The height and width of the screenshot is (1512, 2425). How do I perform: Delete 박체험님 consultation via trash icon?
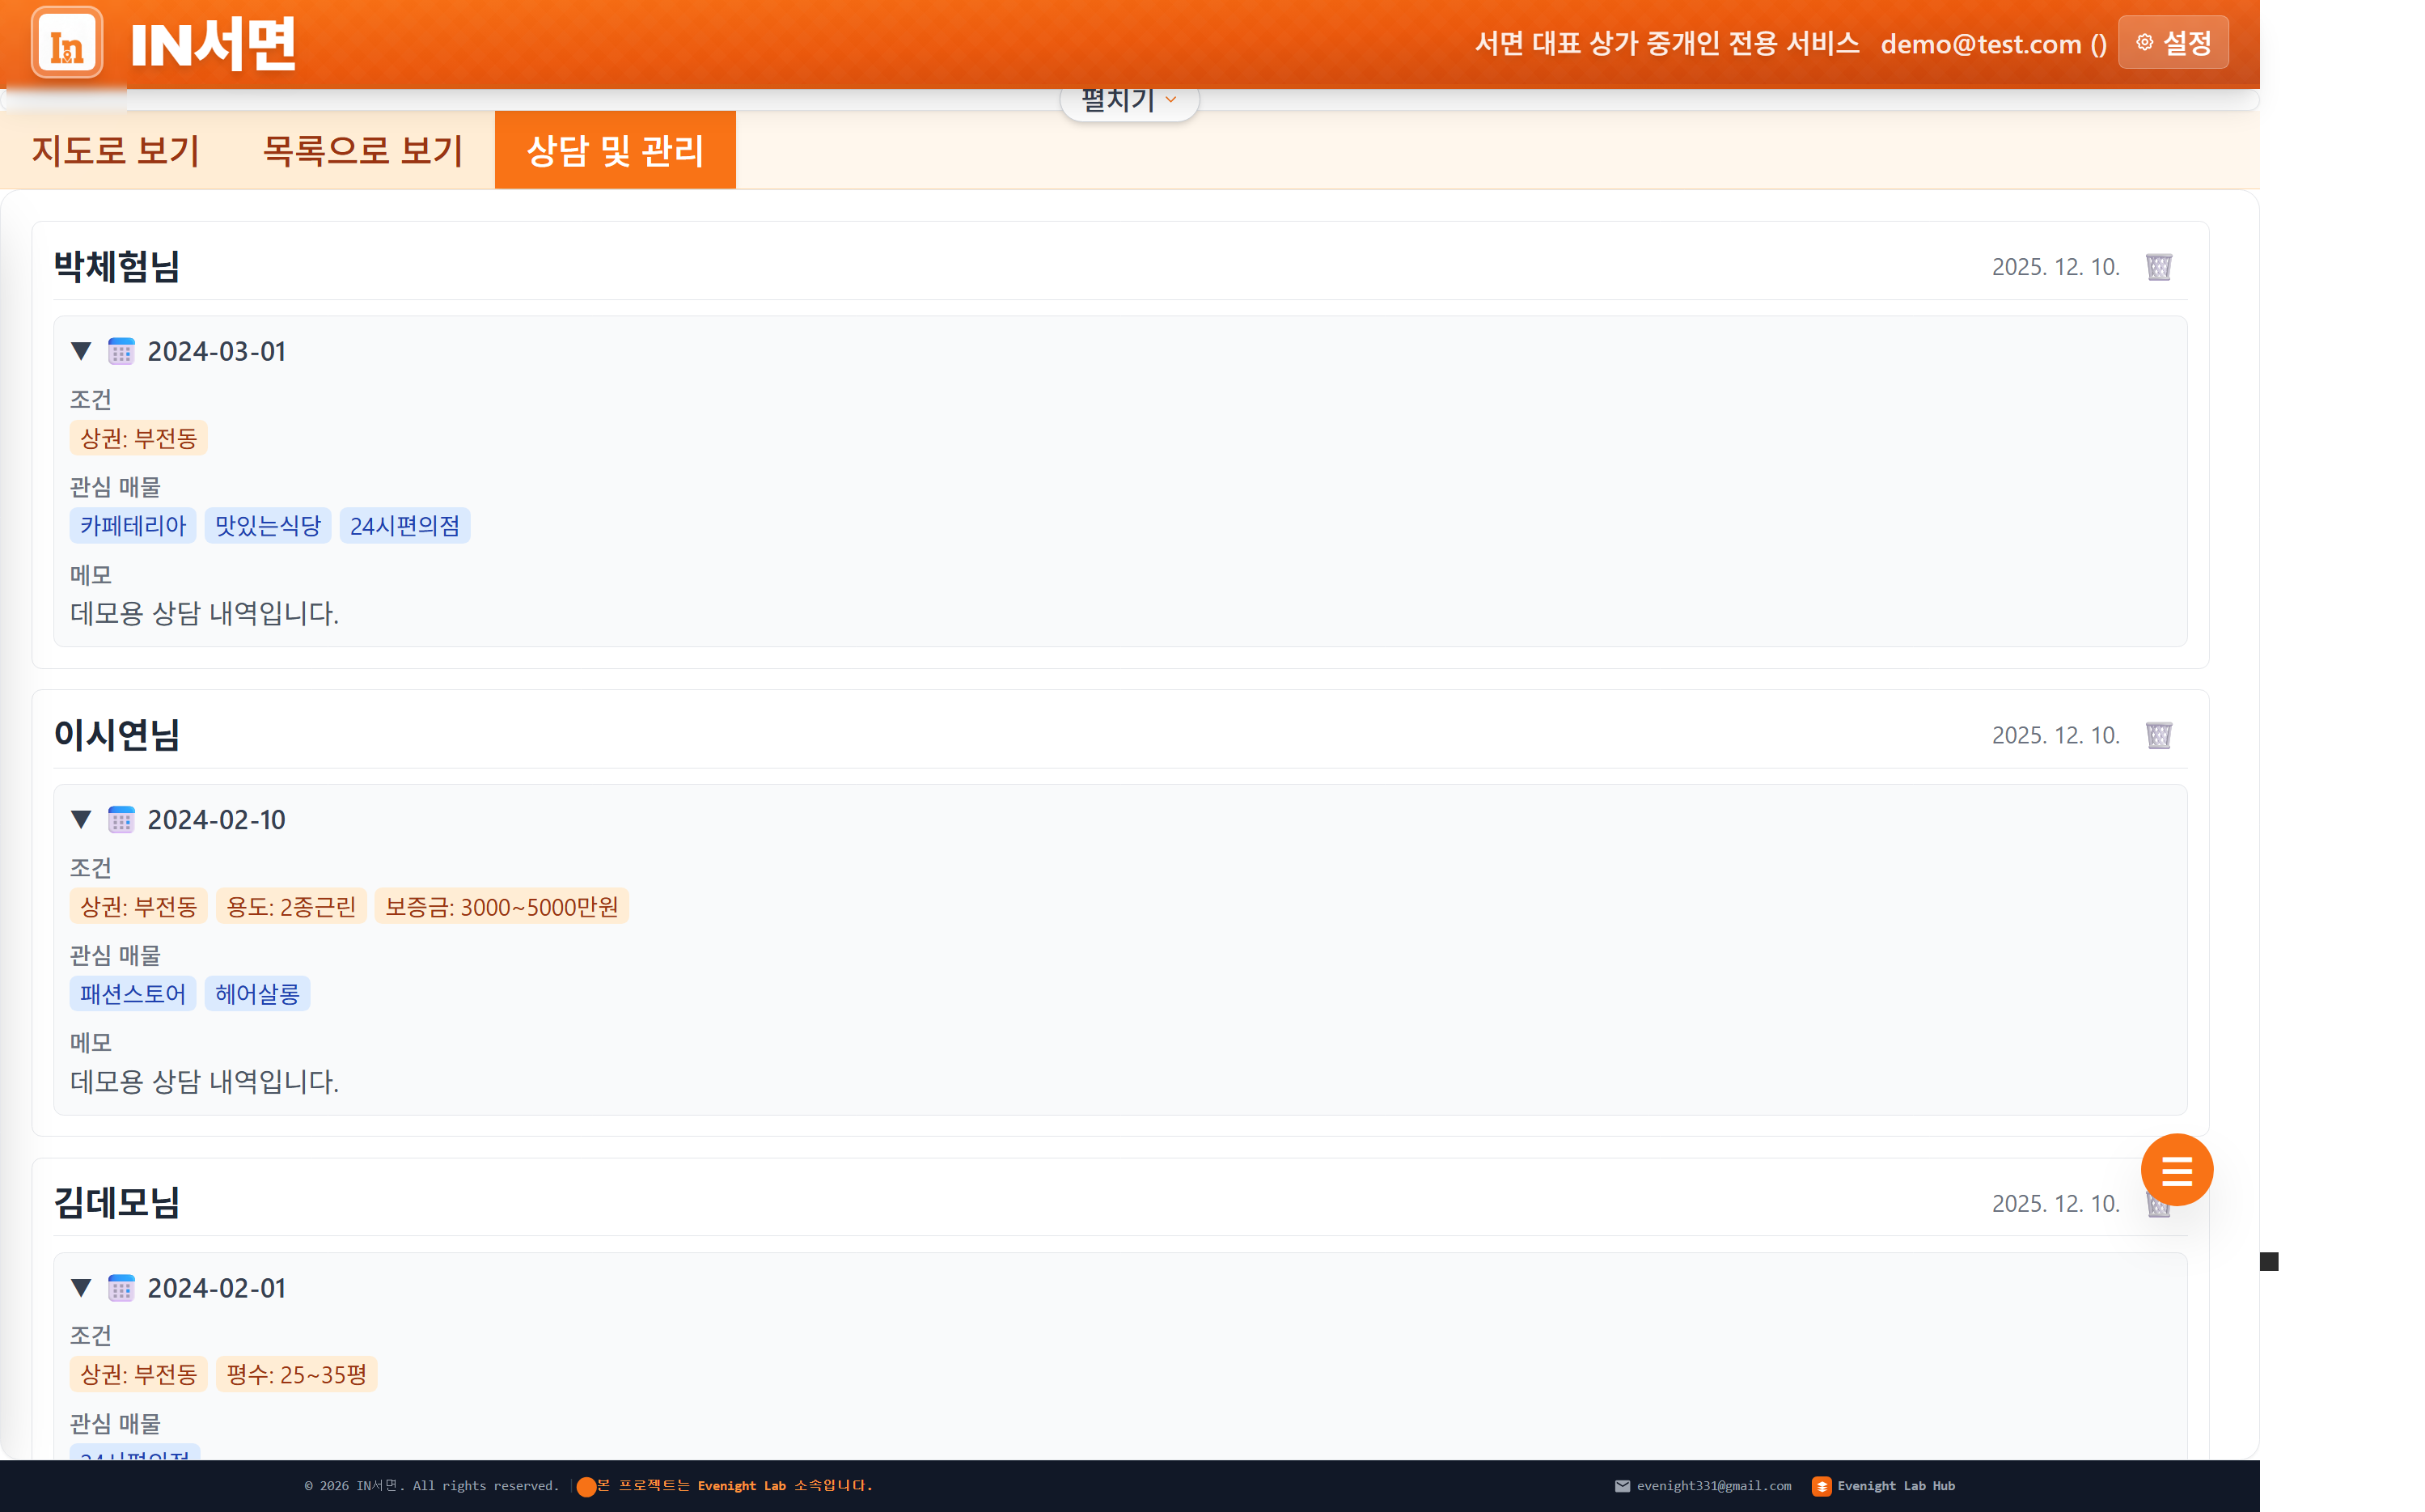pyautogui.click(x=2159, y=267)
